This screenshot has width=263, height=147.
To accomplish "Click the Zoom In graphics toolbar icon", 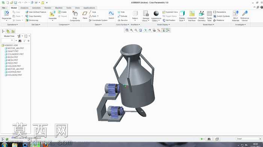I will [x=131, y=30].
